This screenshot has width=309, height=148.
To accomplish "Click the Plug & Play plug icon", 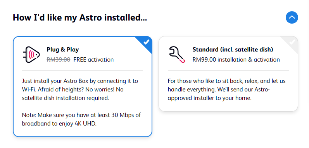I will point(31,55).
